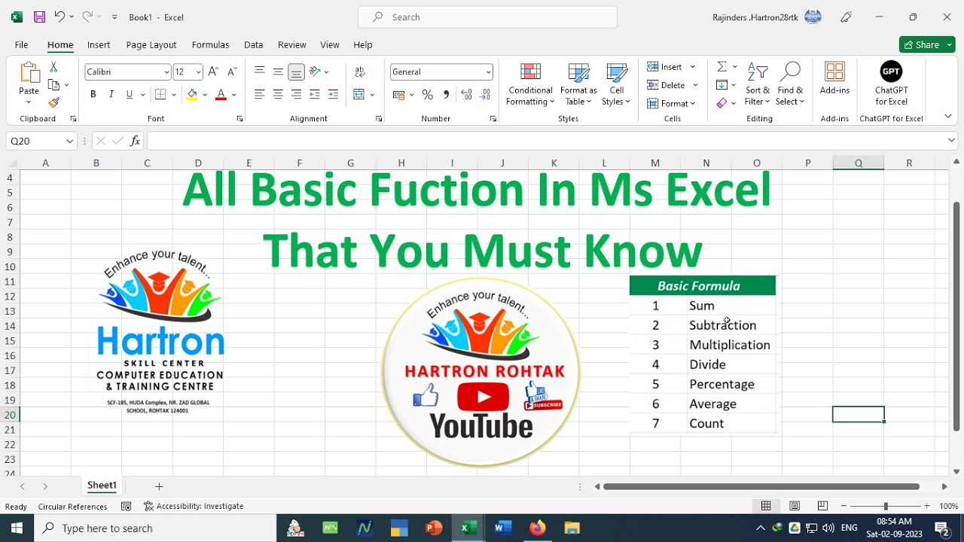The width and height of the screenshot is (964, 542).
Task: Open Find & Select menu
Action: (x=790, y=84)
